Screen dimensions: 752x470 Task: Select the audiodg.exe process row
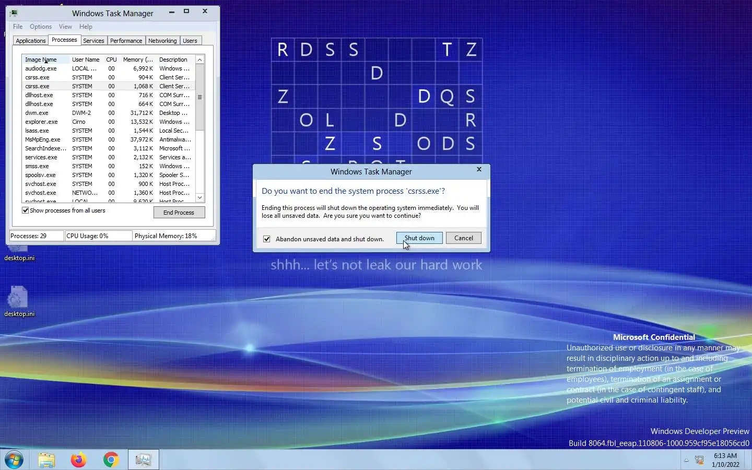(x=109, y=68)
